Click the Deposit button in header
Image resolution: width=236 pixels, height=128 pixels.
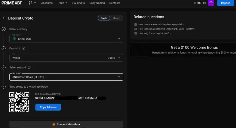click(225, 3)
